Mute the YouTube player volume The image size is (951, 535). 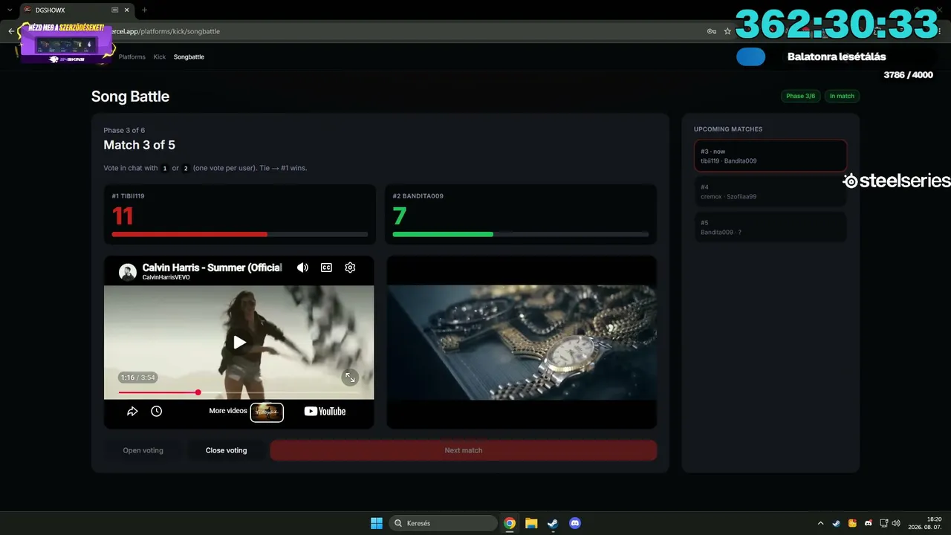(302, 267)
